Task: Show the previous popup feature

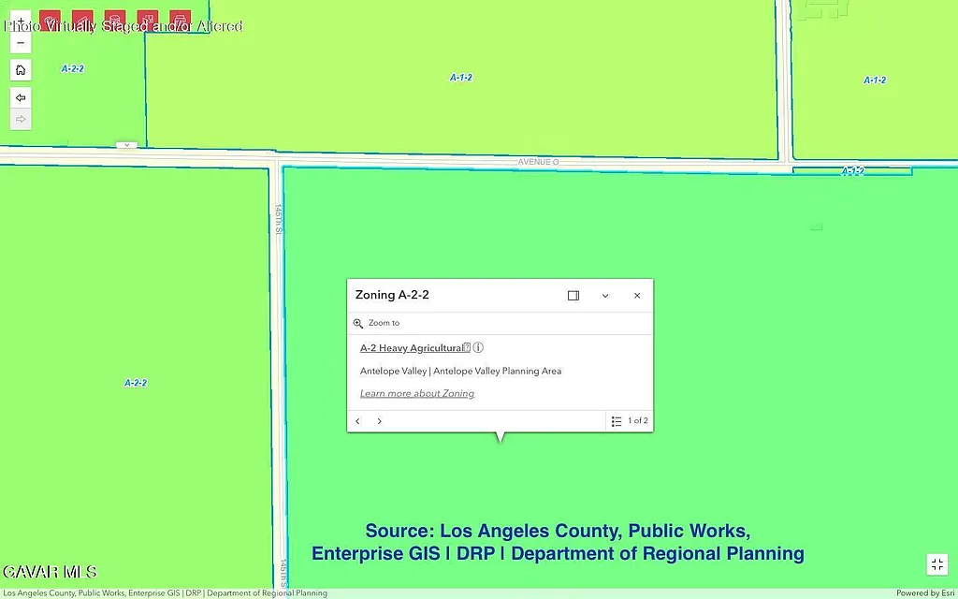Action: click(358, 421)
